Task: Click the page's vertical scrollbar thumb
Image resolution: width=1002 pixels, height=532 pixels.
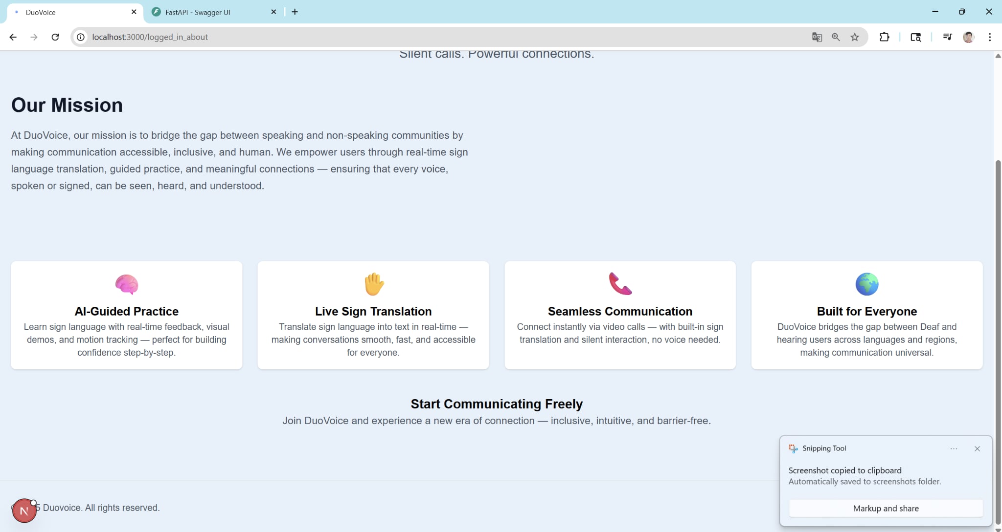Action: pyautogui.click(x=998, y=342)
